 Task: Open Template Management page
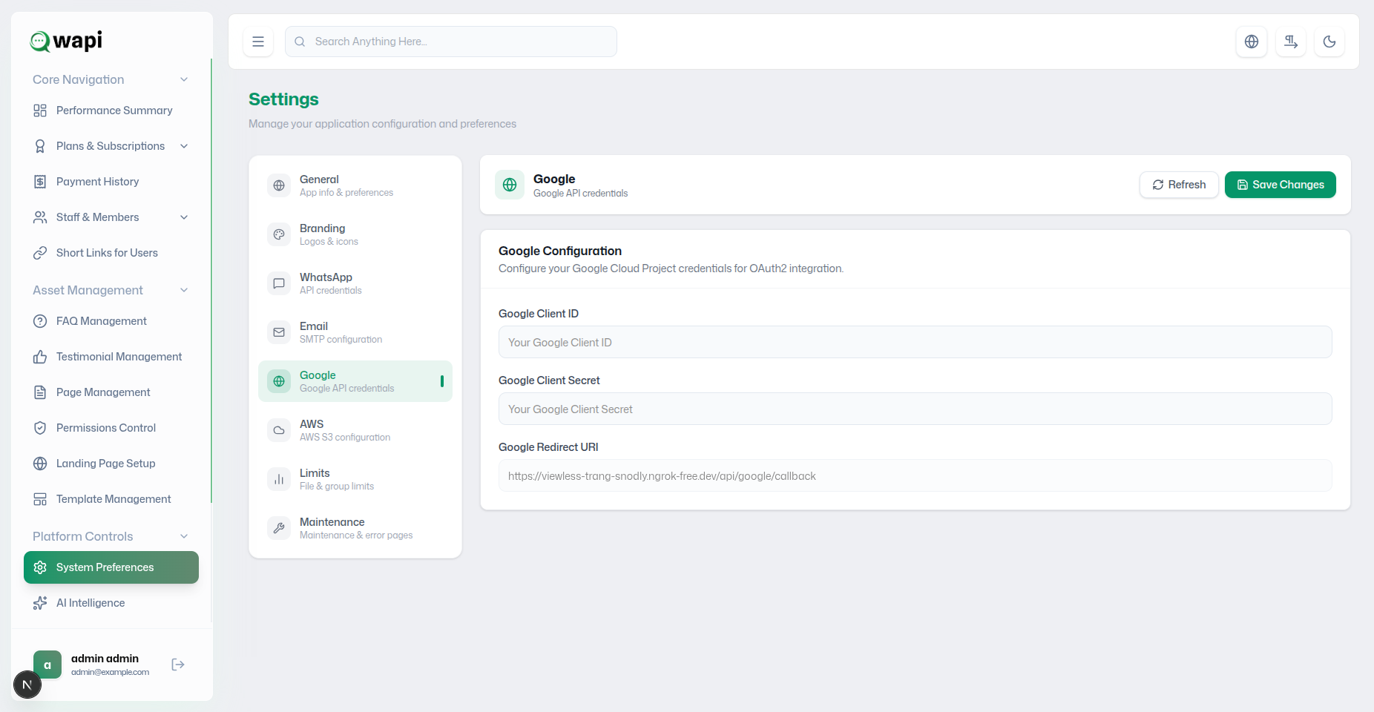(111, 499)
